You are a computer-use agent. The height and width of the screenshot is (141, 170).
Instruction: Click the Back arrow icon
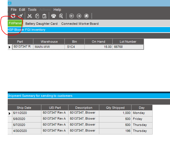coord(72,16)
